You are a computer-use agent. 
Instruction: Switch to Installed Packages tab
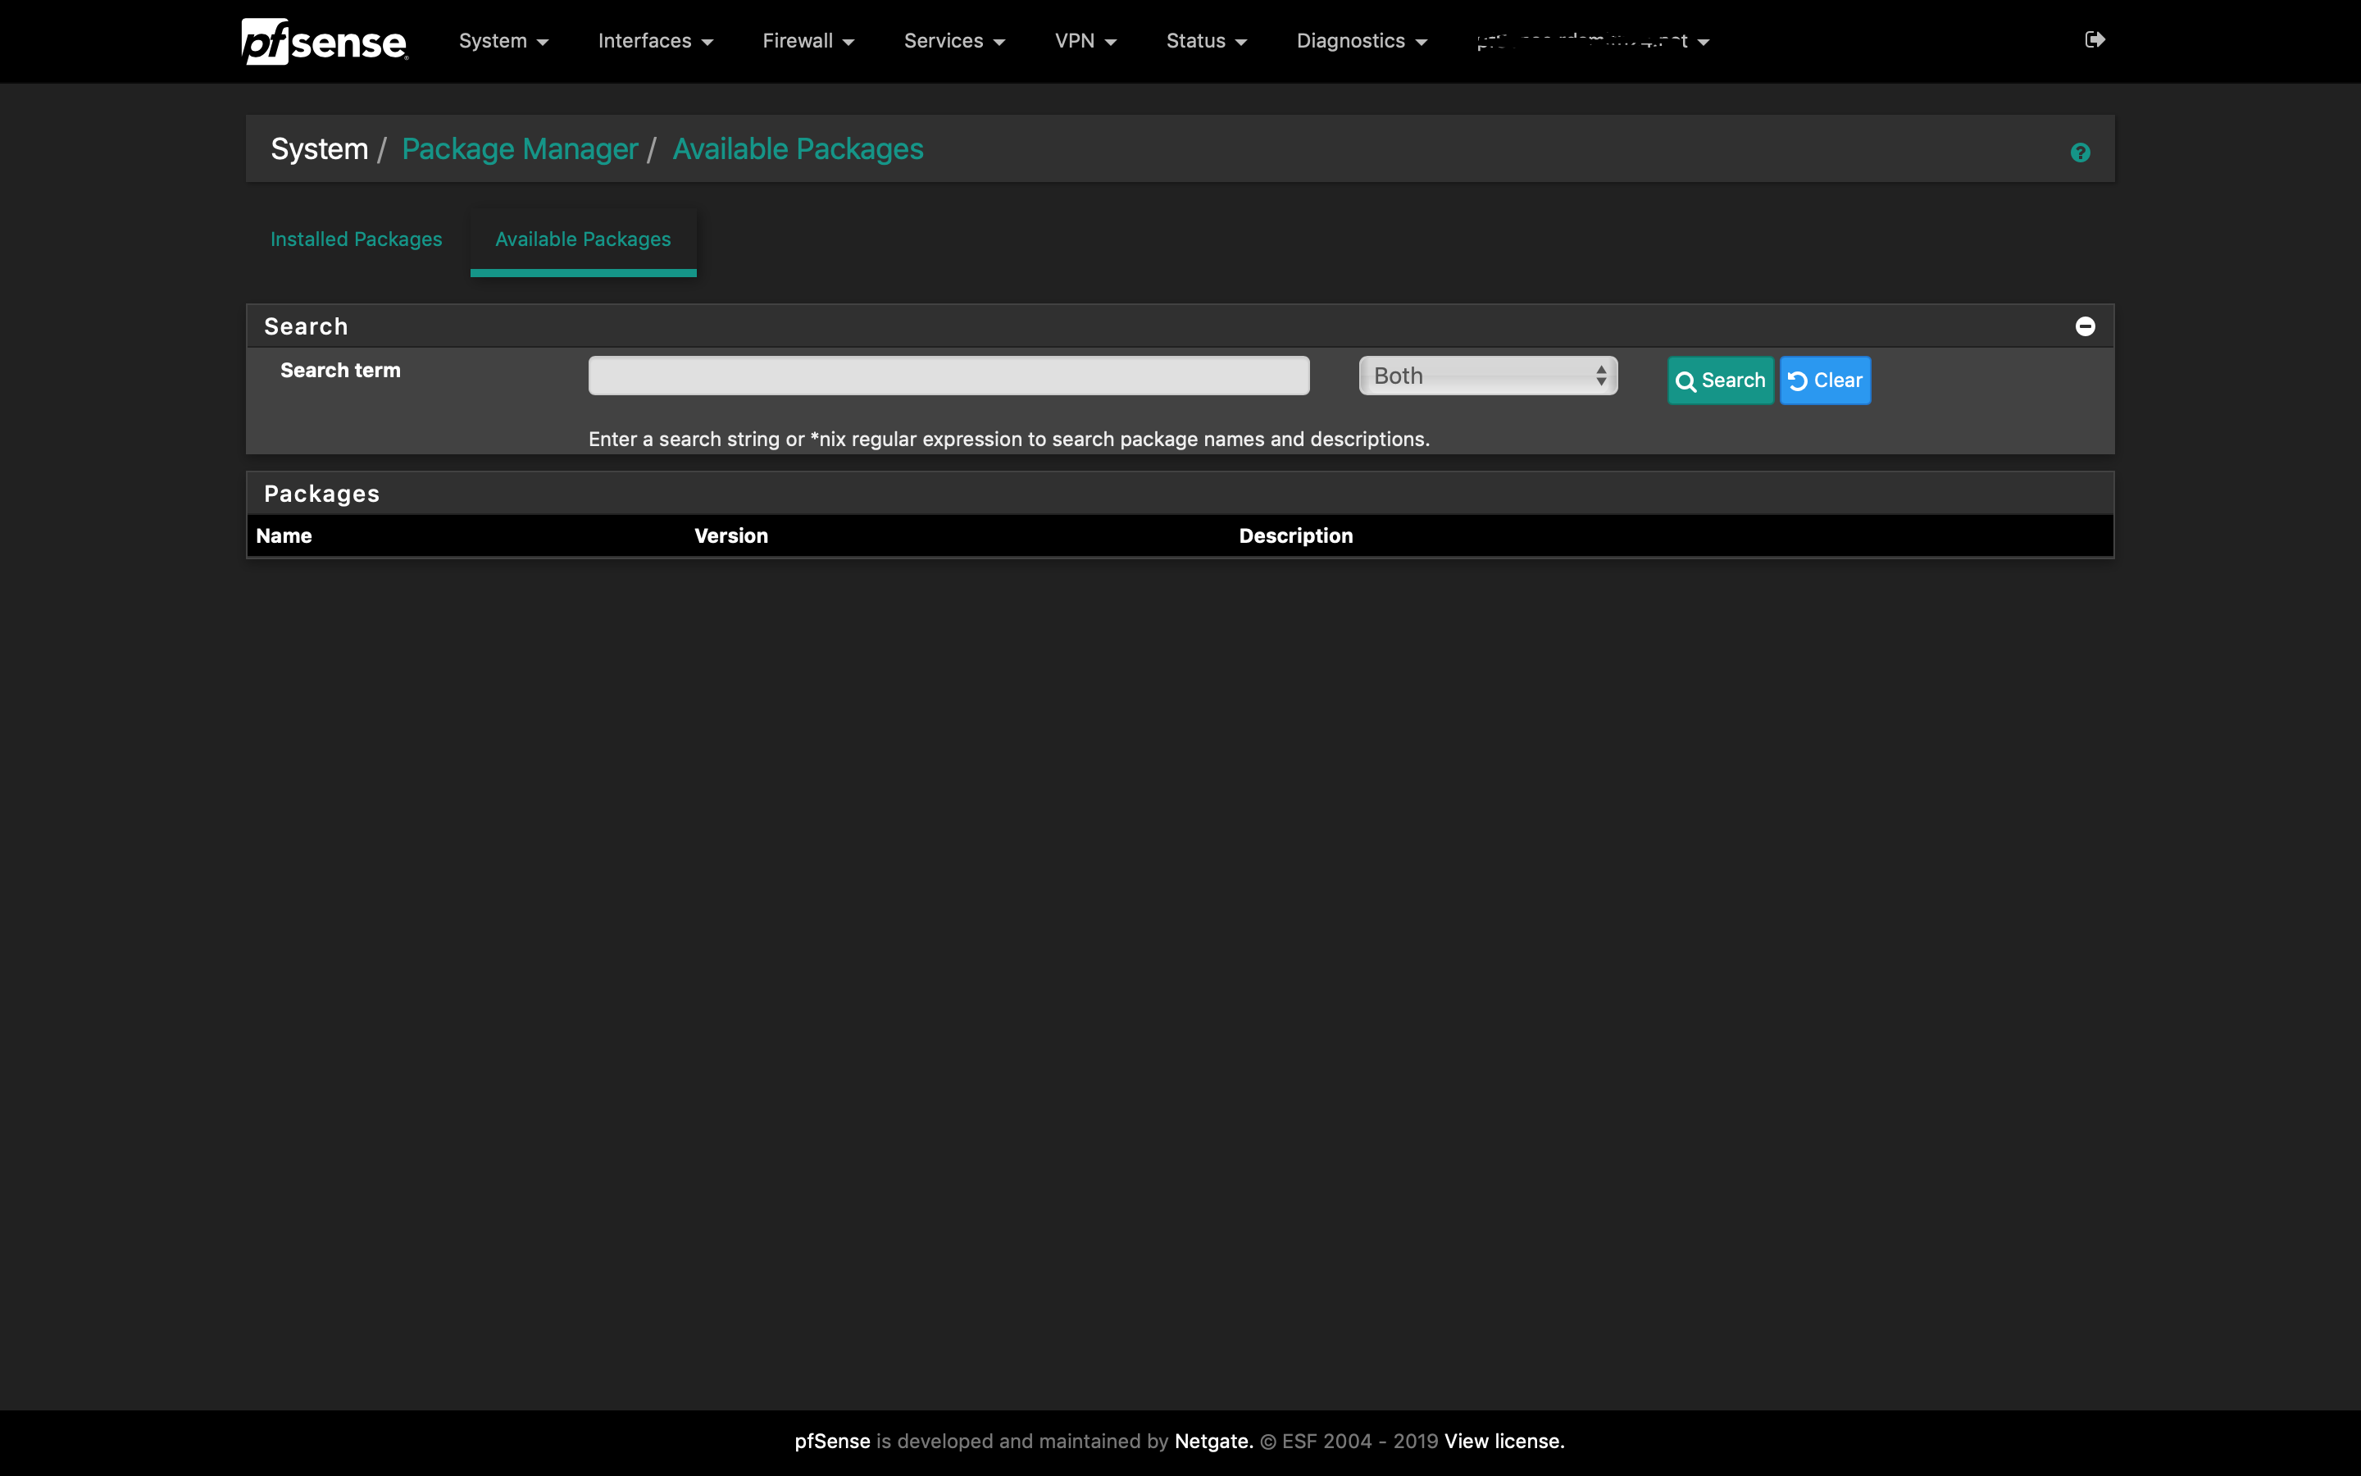(356, 239)
